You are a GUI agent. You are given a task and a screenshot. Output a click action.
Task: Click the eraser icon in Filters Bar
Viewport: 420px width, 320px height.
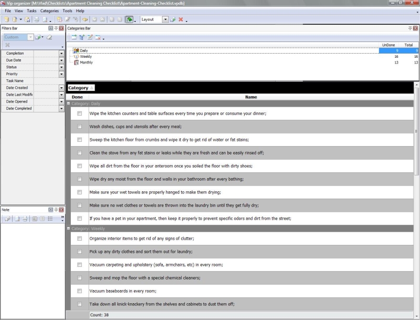coord(49,37)
